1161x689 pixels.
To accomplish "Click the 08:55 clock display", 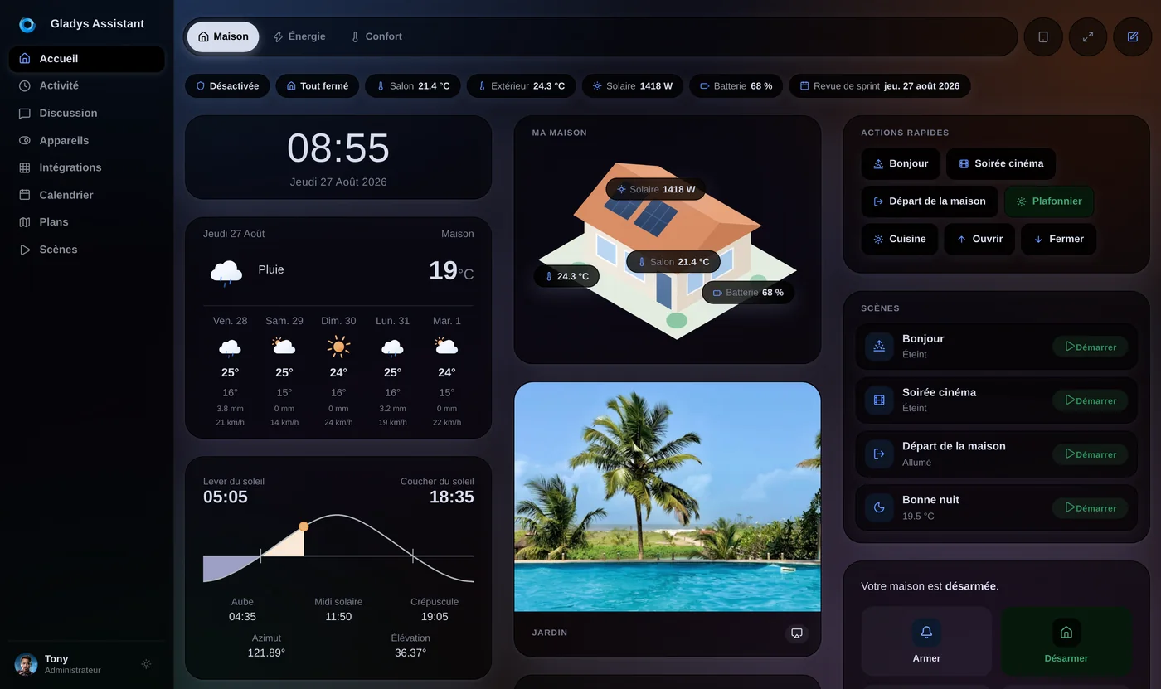I will 338,148.
